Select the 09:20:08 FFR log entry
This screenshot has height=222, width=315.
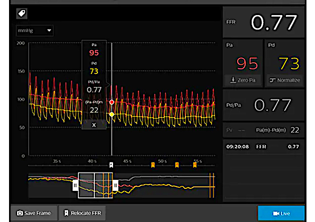click(x=263, y=147)
